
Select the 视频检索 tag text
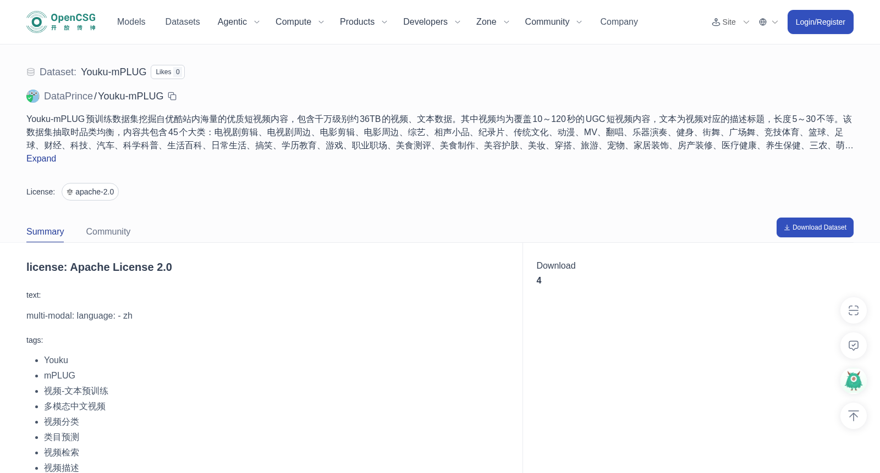[62, 453]
